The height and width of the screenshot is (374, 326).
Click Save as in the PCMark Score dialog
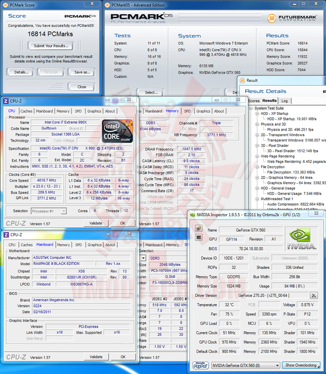pos(82,72)
